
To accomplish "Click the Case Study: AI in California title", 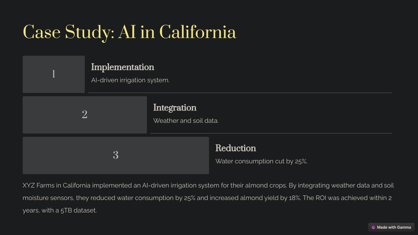I will click(x=129, y=32).
